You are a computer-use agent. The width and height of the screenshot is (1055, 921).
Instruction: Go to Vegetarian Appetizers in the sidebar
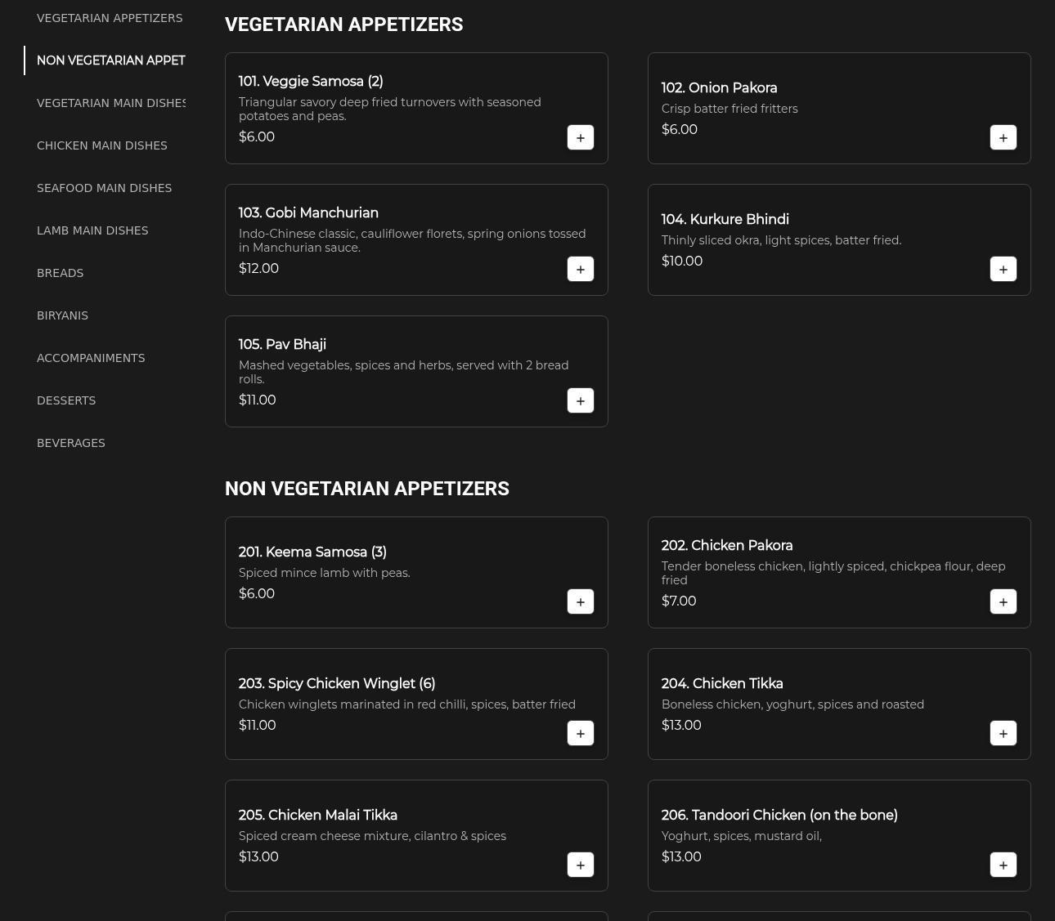point(110,18)
